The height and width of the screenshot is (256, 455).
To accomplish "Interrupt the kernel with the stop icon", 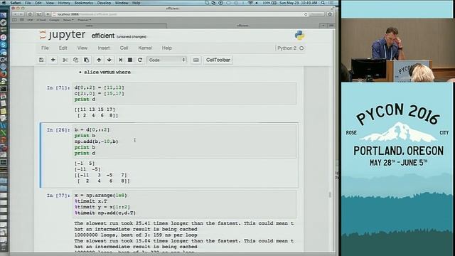I will [130, 60].
